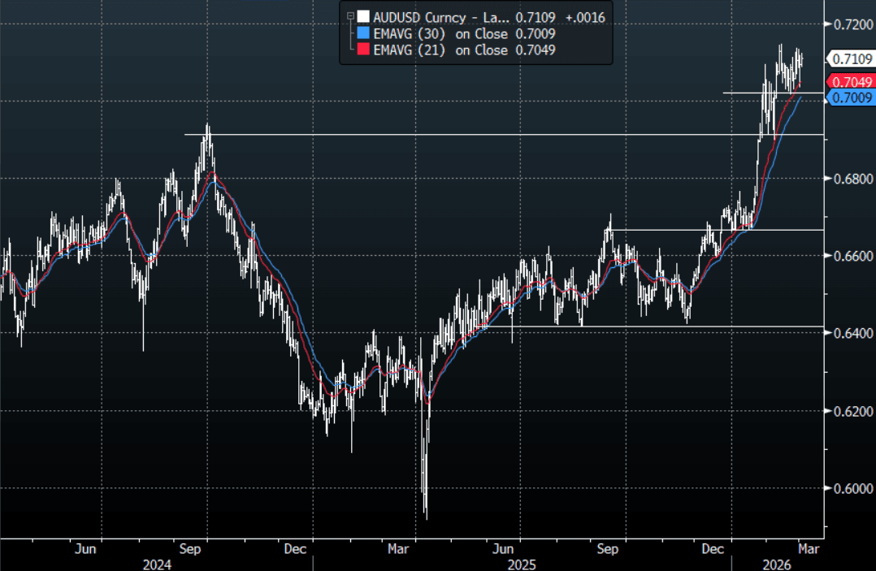Click the Dec 2025 month label

tap(713, 549)
